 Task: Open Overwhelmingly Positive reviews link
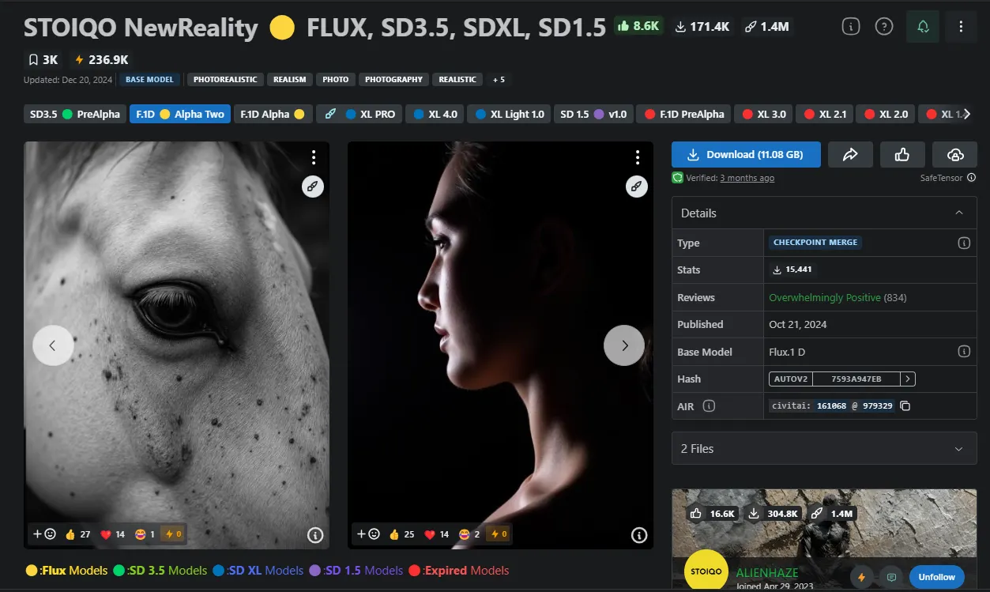click(x=824, y=298)
